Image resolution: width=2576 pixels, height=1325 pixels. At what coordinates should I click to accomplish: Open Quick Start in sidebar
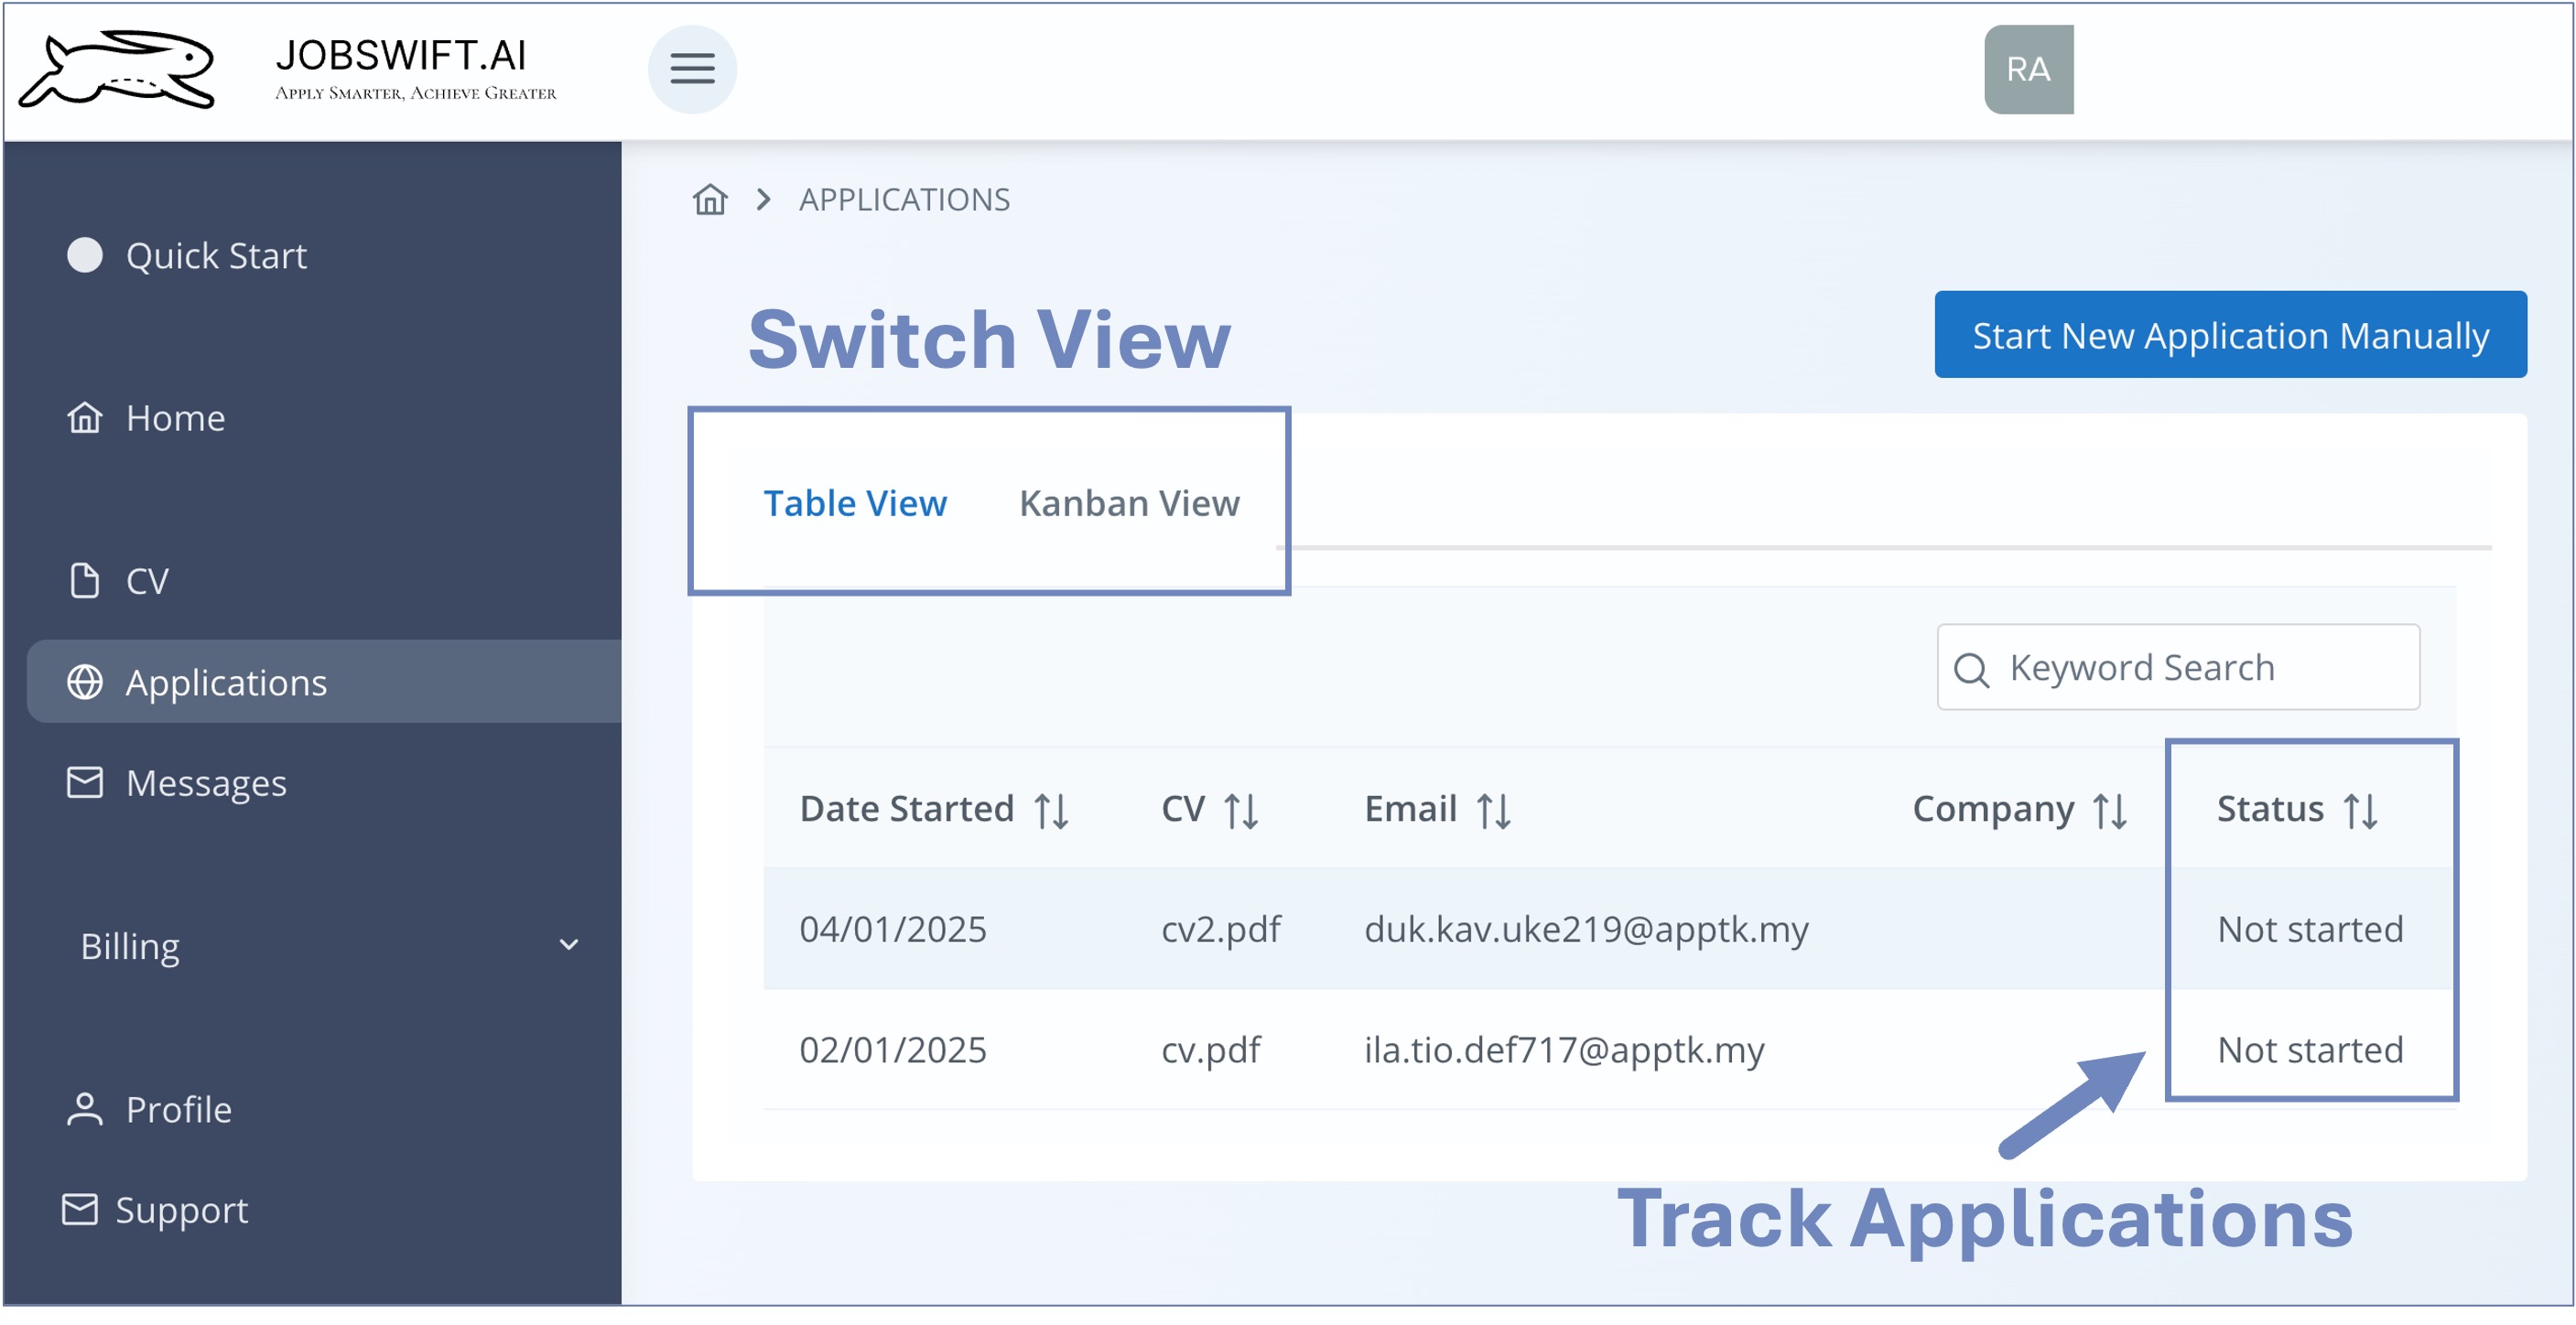click(323, 254)
